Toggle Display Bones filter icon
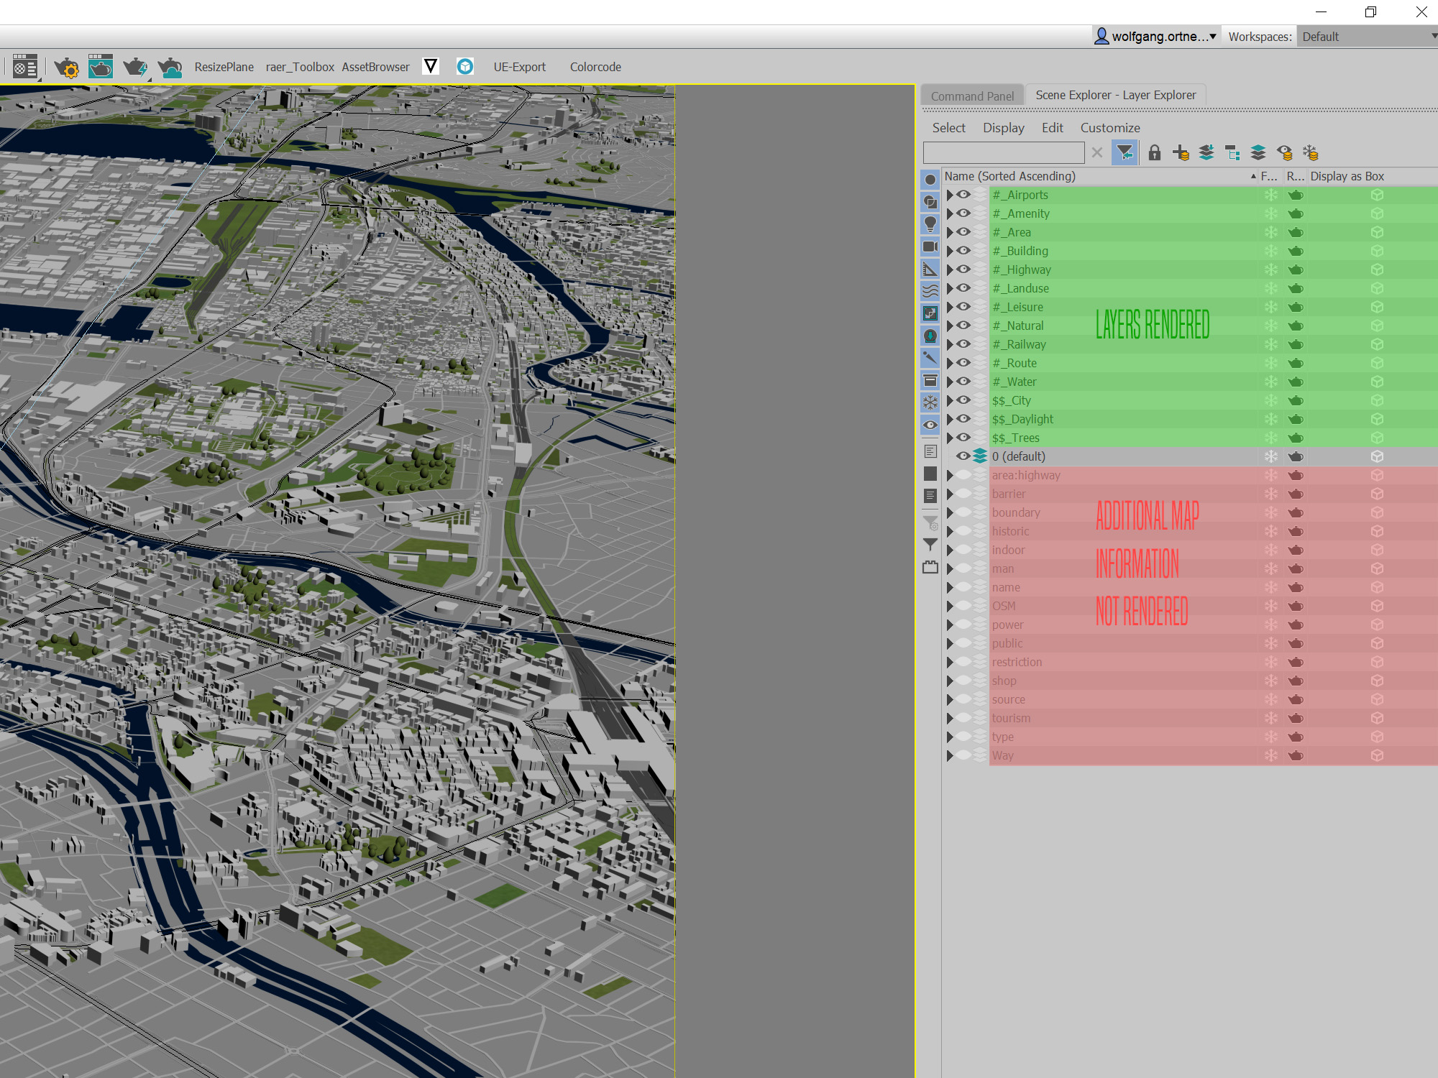This screenshot has width=1438, height=1078. [930, 358]
